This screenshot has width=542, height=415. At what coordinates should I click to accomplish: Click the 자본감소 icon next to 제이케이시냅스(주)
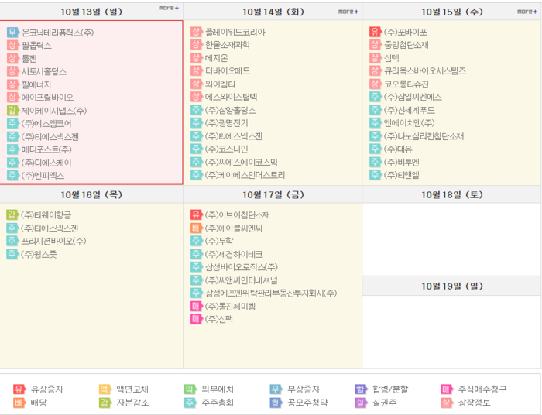(x=12, y=111)
